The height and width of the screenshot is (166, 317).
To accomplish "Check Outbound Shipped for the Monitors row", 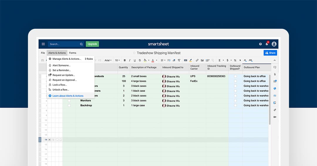I will (x=235, y=101).
